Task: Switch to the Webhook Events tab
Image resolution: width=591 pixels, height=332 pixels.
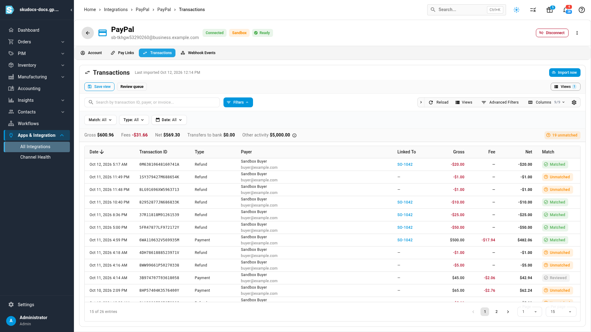Action: point(198,53)
